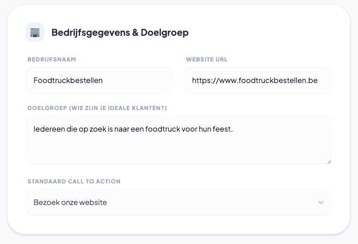Image resolution: width=358 pixels, height=244 pixels.
Task: Click the Bedrijfsnaam field containing Foodtruckbestellen
Action: pyautogui.click(x=100, y=80)
